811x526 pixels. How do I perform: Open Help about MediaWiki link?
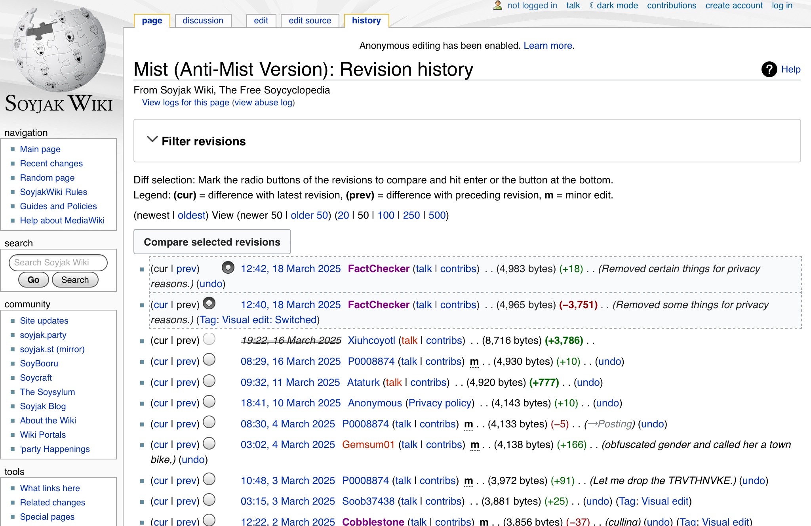[62, 221]
